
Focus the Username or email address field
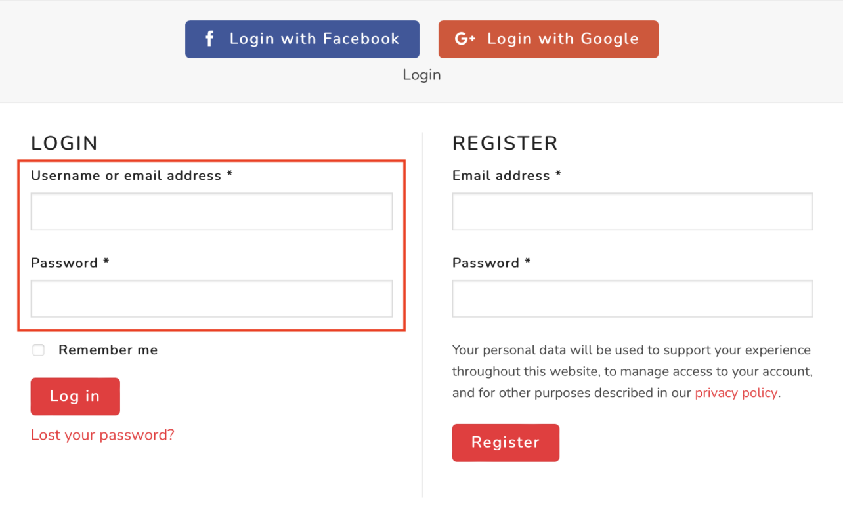(211, 211)
